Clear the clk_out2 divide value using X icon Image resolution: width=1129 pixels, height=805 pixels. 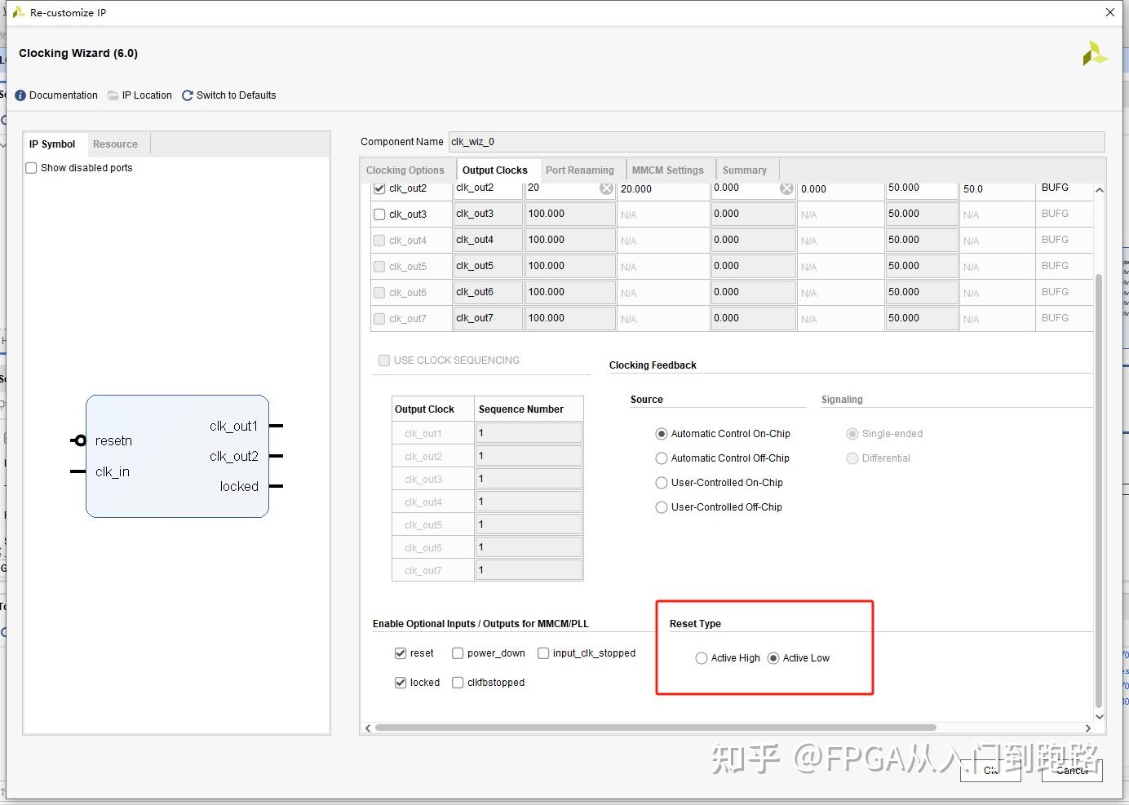[x=606, y=188]
